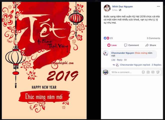This screenshot has width=165, height=120.
Task: Open Minh Duc Nguyen's profile name
Action: coord(122,6)
